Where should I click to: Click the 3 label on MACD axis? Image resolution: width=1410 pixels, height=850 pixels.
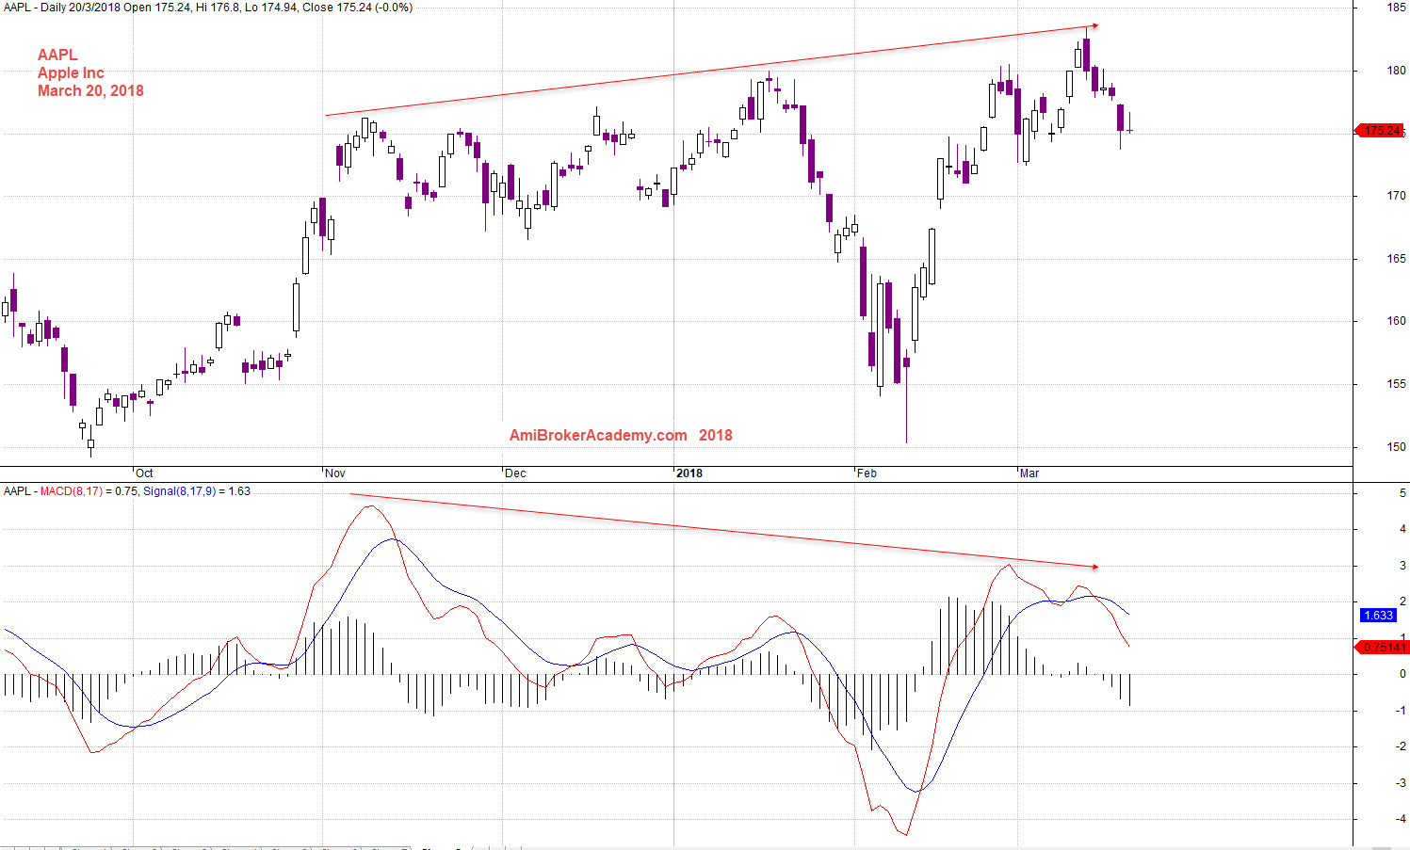click(1402, 566)
